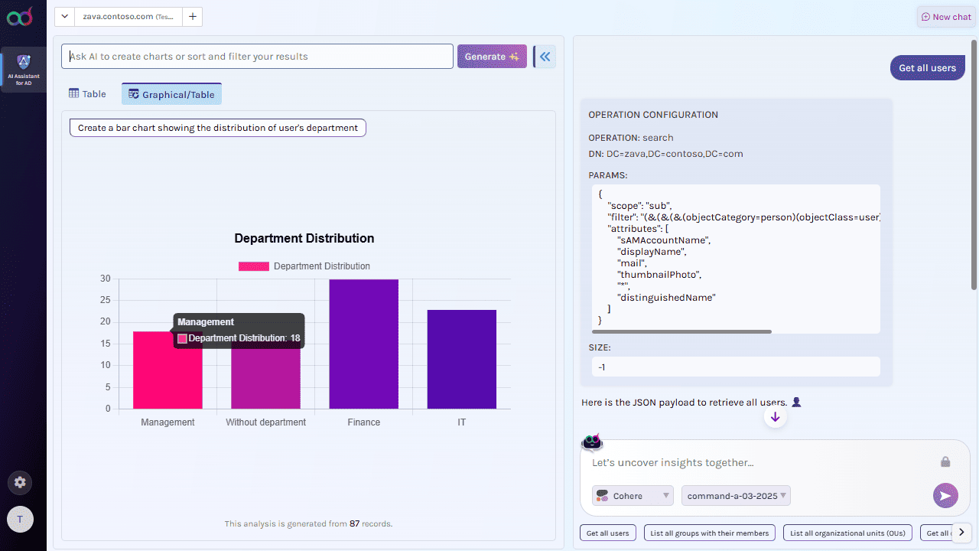Click the New chat button

click(945, 16)
